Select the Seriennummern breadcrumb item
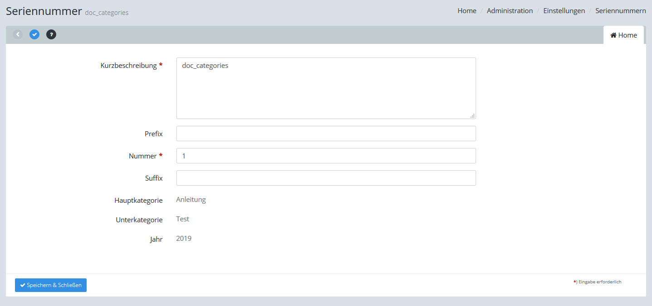 pyautogui.click(x=620, y=11)
